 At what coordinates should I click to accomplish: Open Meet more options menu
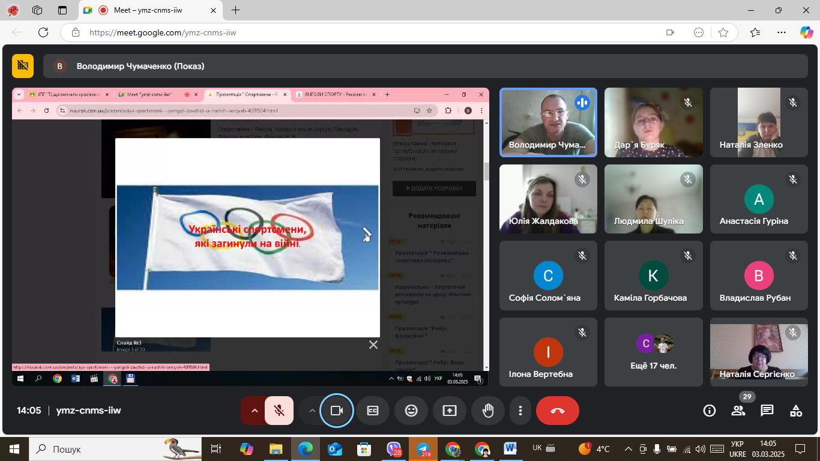pyautogui.click(x=520, y=411)
